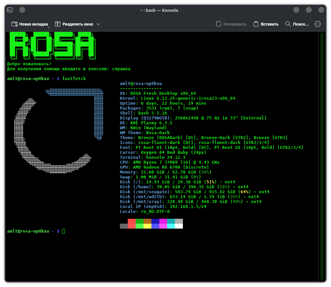This screenshot has height=287, width=331.
Task: Click the 'Disk (/): 14.93 GiB' line
Action: [178, 182]
